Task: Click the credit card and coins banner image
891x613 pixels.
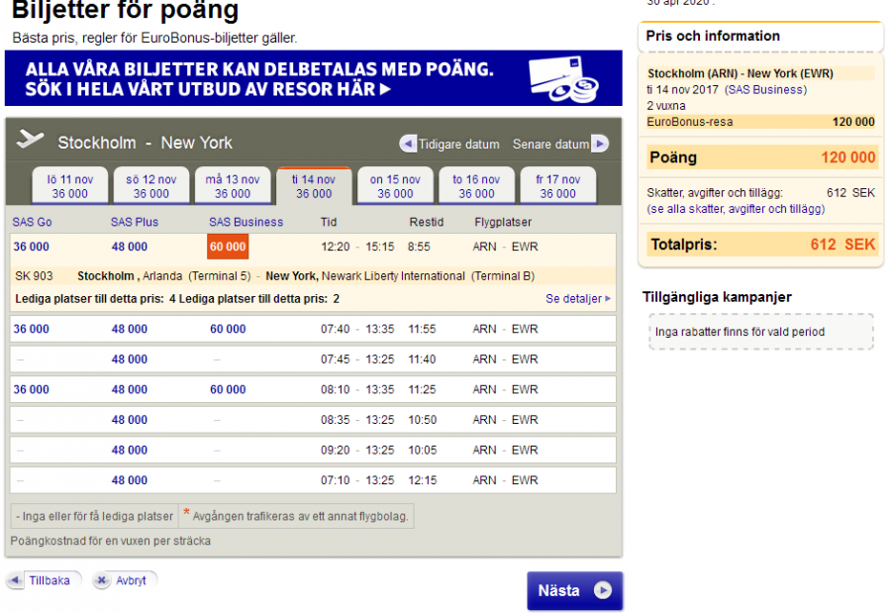Action: tap(560, 79)
